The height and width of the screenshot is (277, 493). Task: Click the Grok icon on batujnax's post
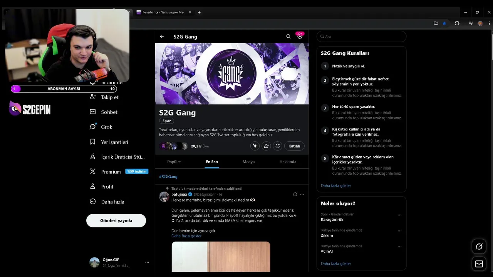[x=295, y=194]
